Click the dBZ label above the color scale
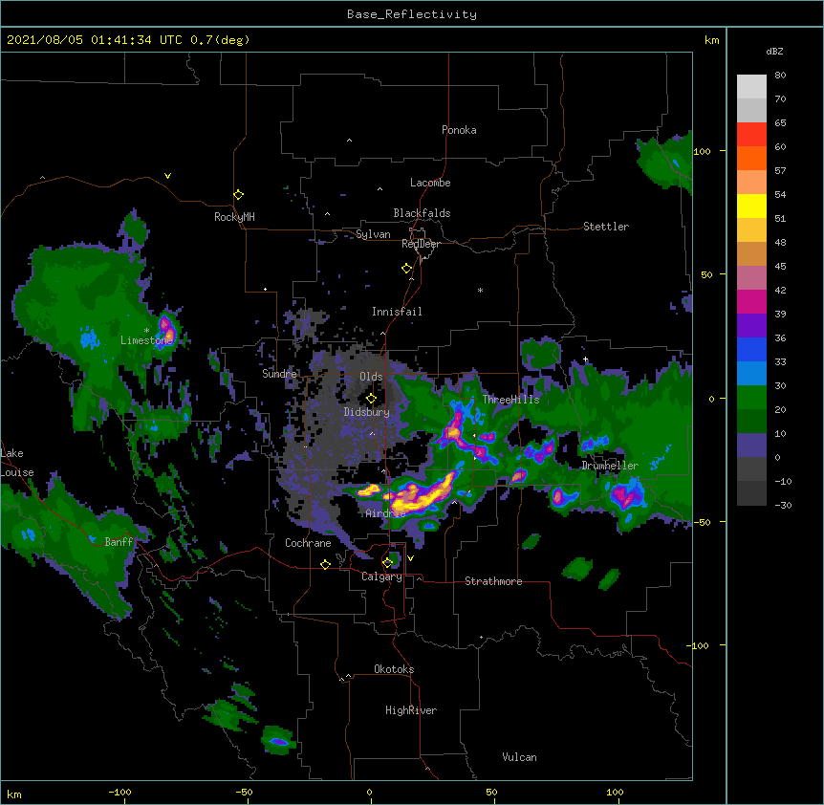The image size is (824, 805). click(774, 51)
